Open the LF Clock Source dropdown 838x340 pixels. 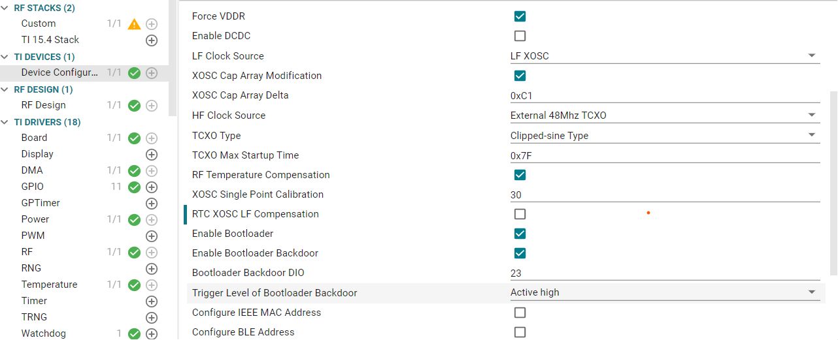click(x=665, y=56)
